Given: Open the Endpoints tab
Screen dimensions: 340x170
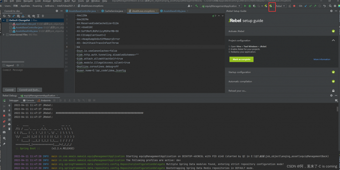Looking at the screenshot, I should (44, 101).
